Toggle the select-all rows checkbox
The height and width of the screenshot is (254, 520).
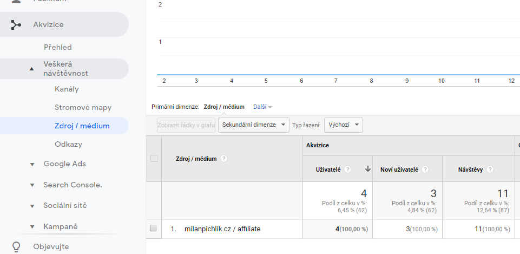tap(154, 159)
